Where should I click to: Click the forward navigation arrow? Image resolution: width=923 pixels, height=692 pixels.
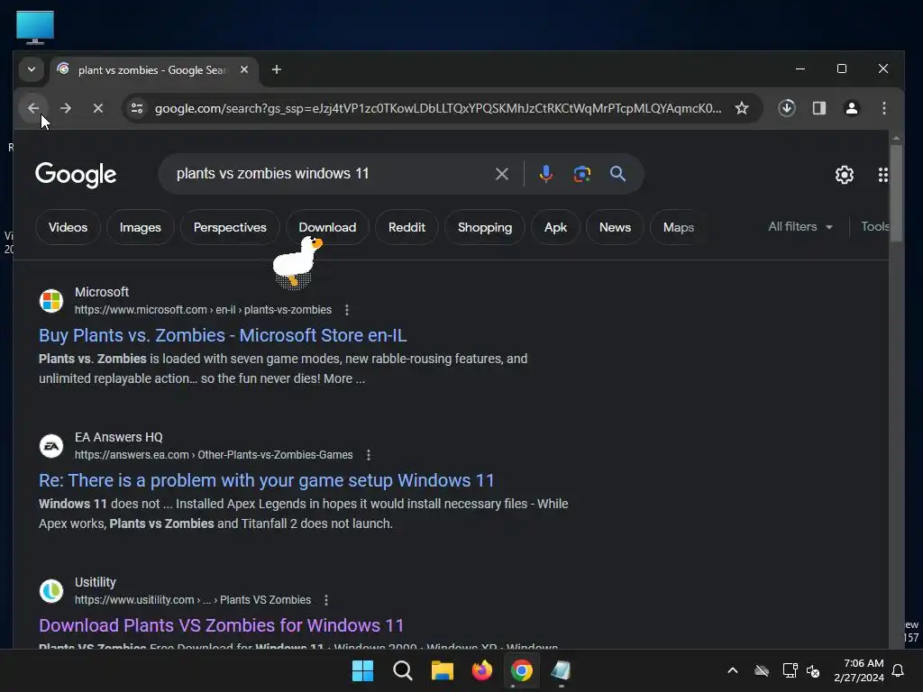tap(66, 108)
